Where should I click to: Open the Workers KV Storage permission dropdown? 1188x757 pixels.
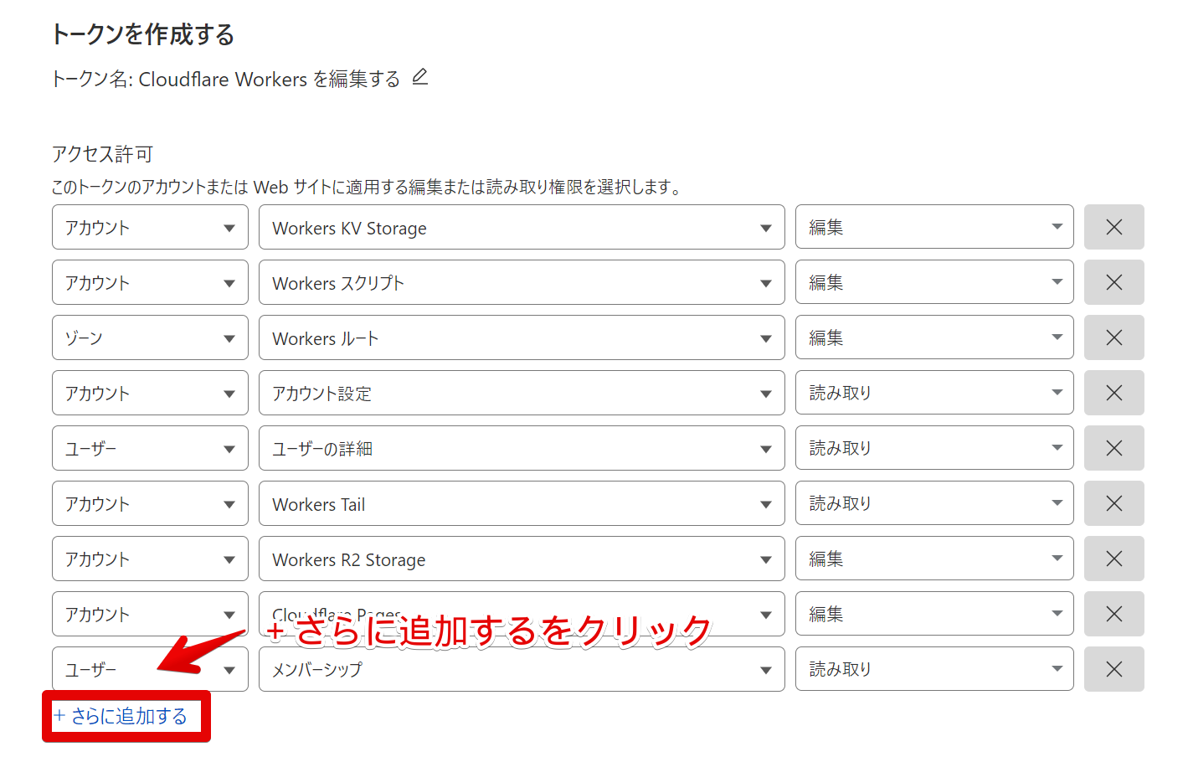pyautogui.click(x=521, y=227)
